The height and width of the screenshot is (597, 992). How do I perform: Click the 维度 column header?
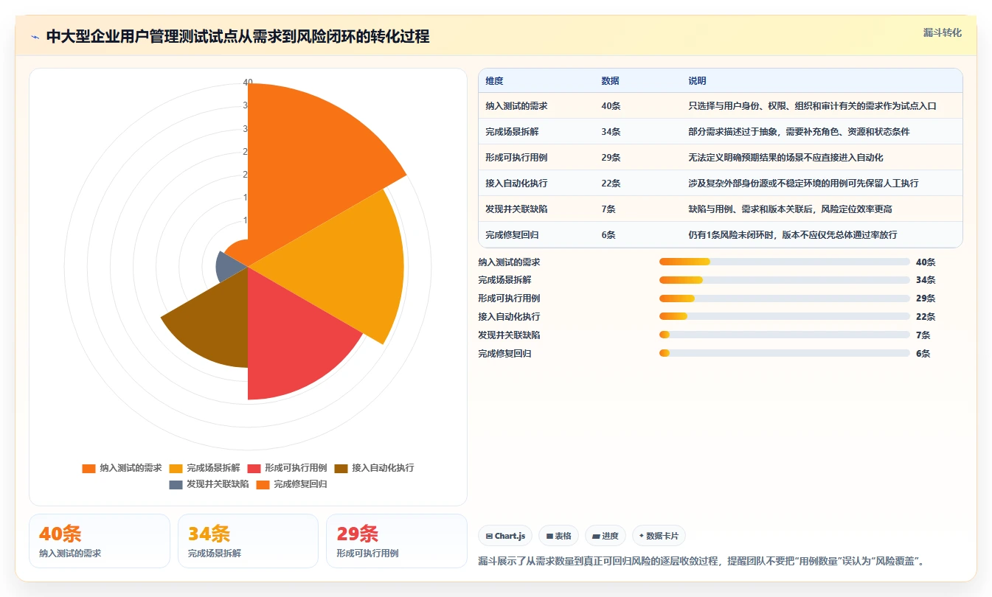point(494,81)
